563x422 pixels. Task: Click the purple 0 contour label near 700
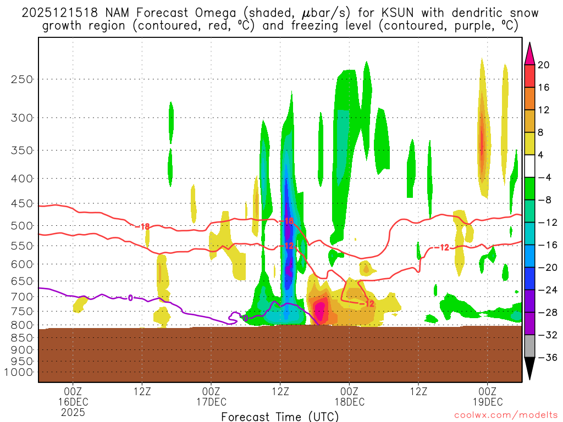click(130, 298)
